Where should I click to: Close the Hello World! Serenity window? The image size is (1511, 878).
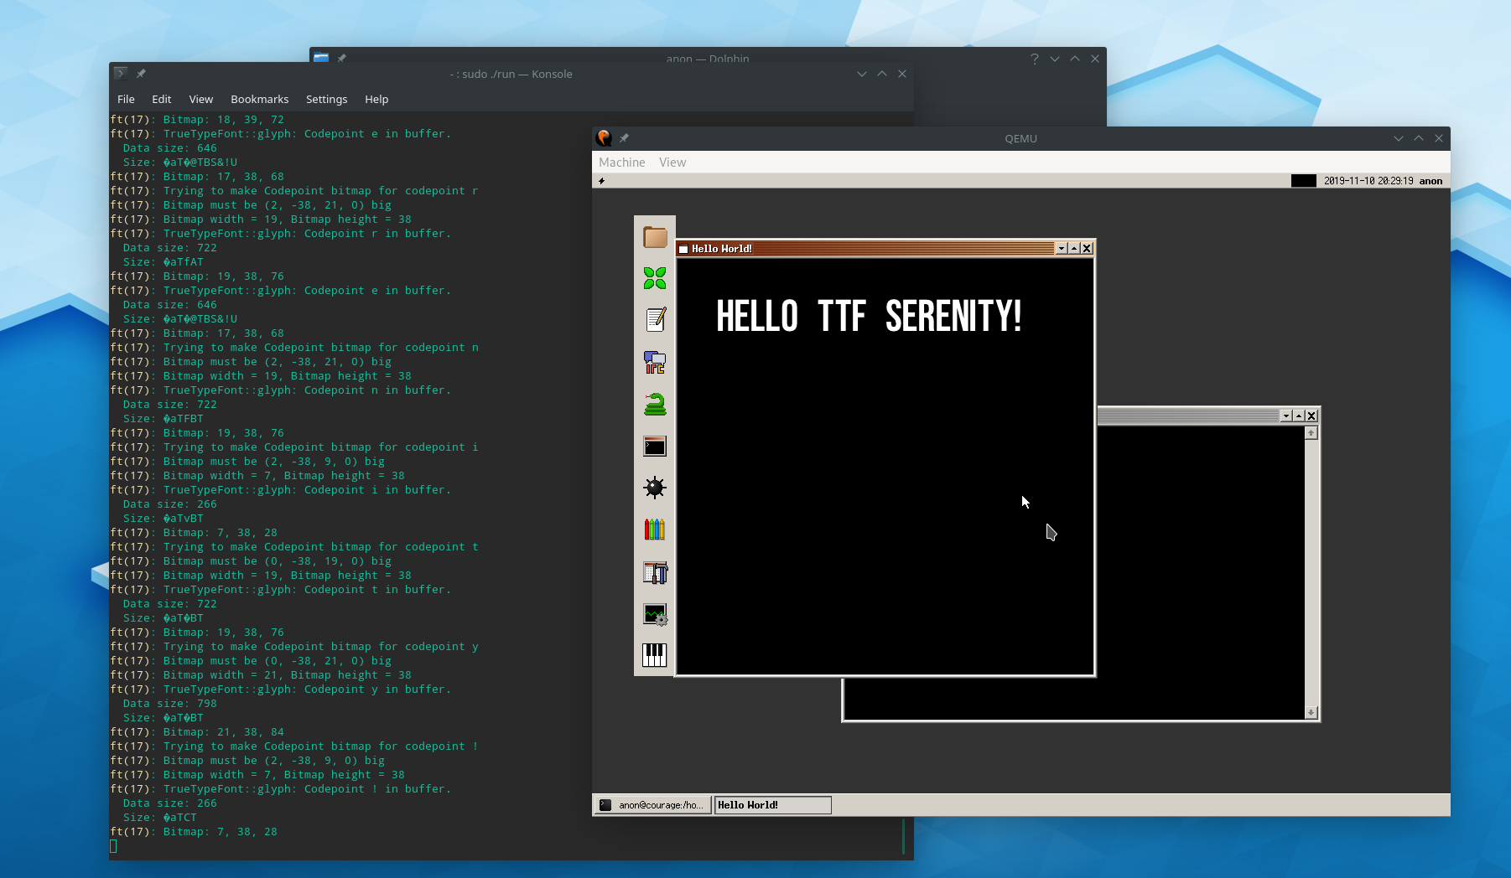click(x=1087, y=249)
